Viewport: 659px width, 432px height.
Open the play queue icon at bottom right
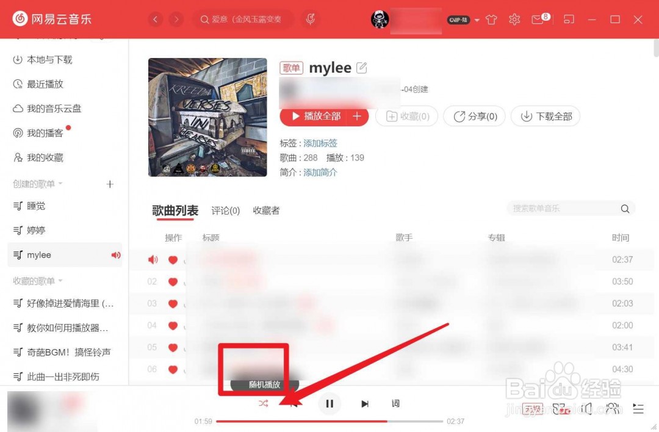pyautogui.click(x=638, y=409)
